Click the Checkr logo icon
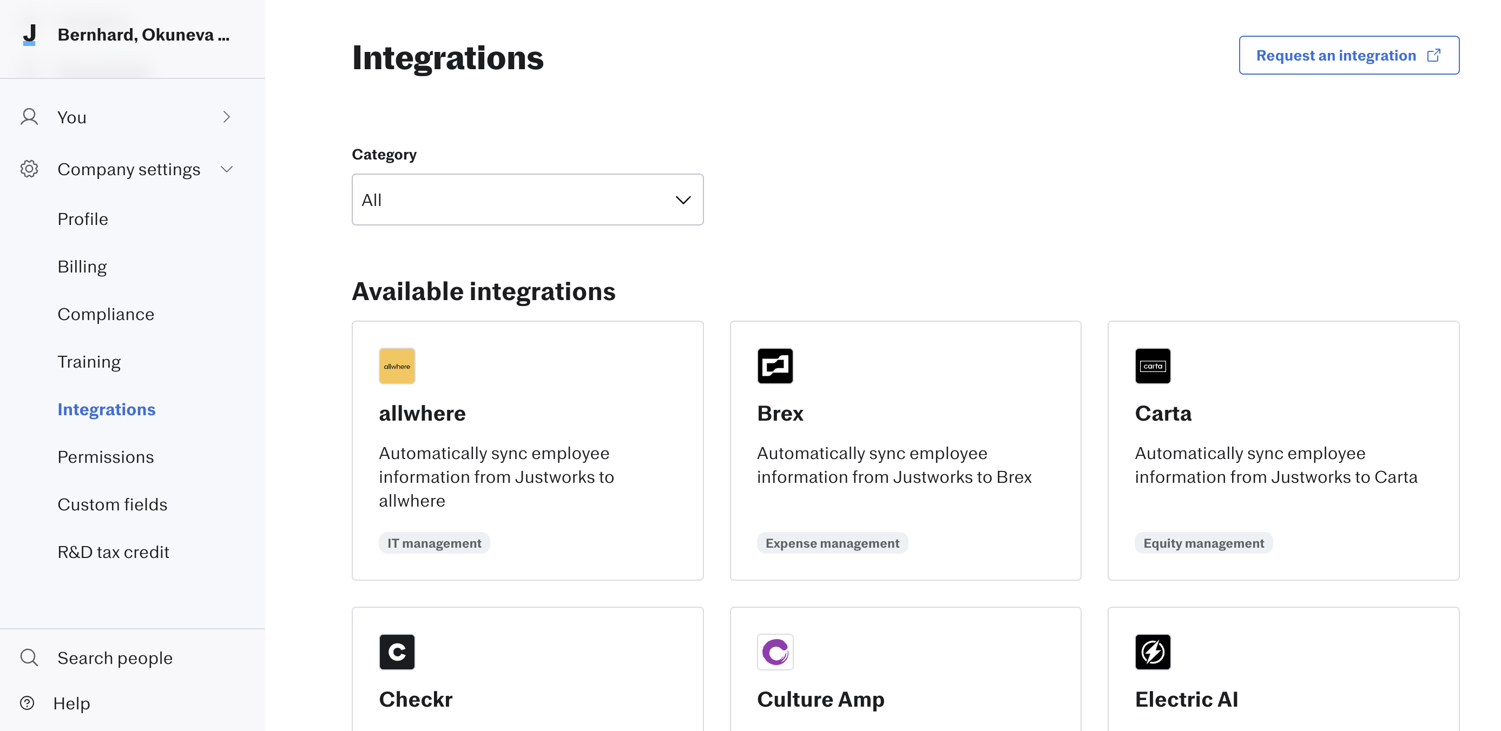Viewport: 1501px width, 731px height. coord(397,652)
